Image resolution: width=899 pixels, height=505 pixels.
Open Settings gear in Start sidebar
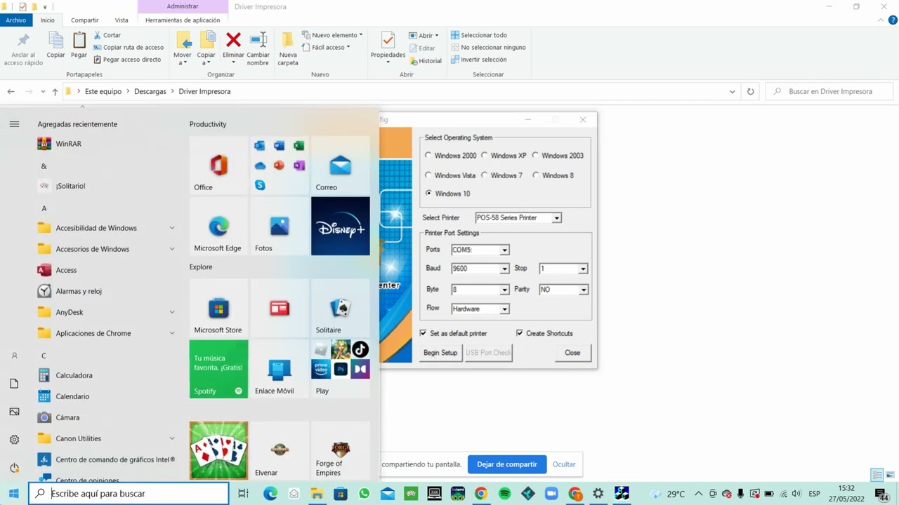point(14,440)
